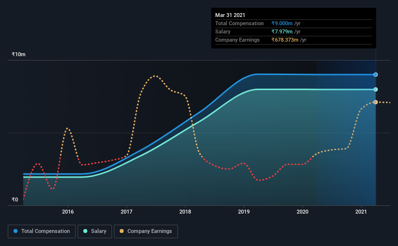Click the orange Company Earnings data point
This screenshot has width=398, height=246.
click(375, 102)
